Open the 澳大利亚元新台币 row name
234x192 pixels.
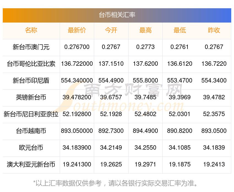tap(31, 164)
